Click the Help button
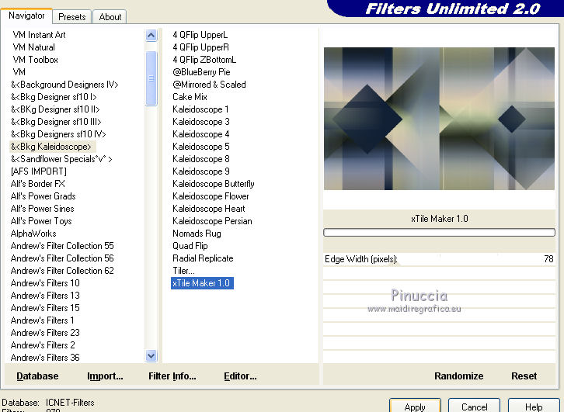 click(534, 406)
